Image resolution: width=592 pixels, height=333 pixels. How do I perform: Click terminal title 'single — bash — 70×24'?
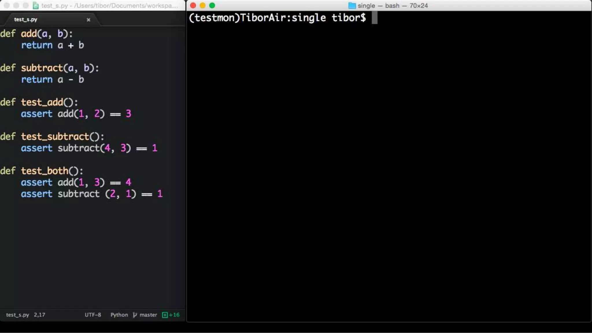coord(392,5)
